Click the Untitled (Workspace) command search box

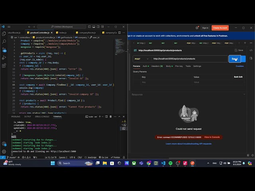(x=62, y=27)
